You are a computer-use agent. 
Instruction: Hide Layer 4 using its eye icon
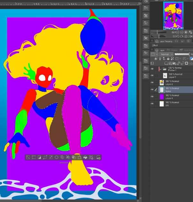(x=152, y=97)
